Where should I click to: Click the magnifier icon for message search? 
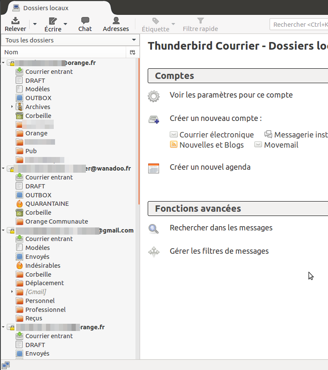154,229
